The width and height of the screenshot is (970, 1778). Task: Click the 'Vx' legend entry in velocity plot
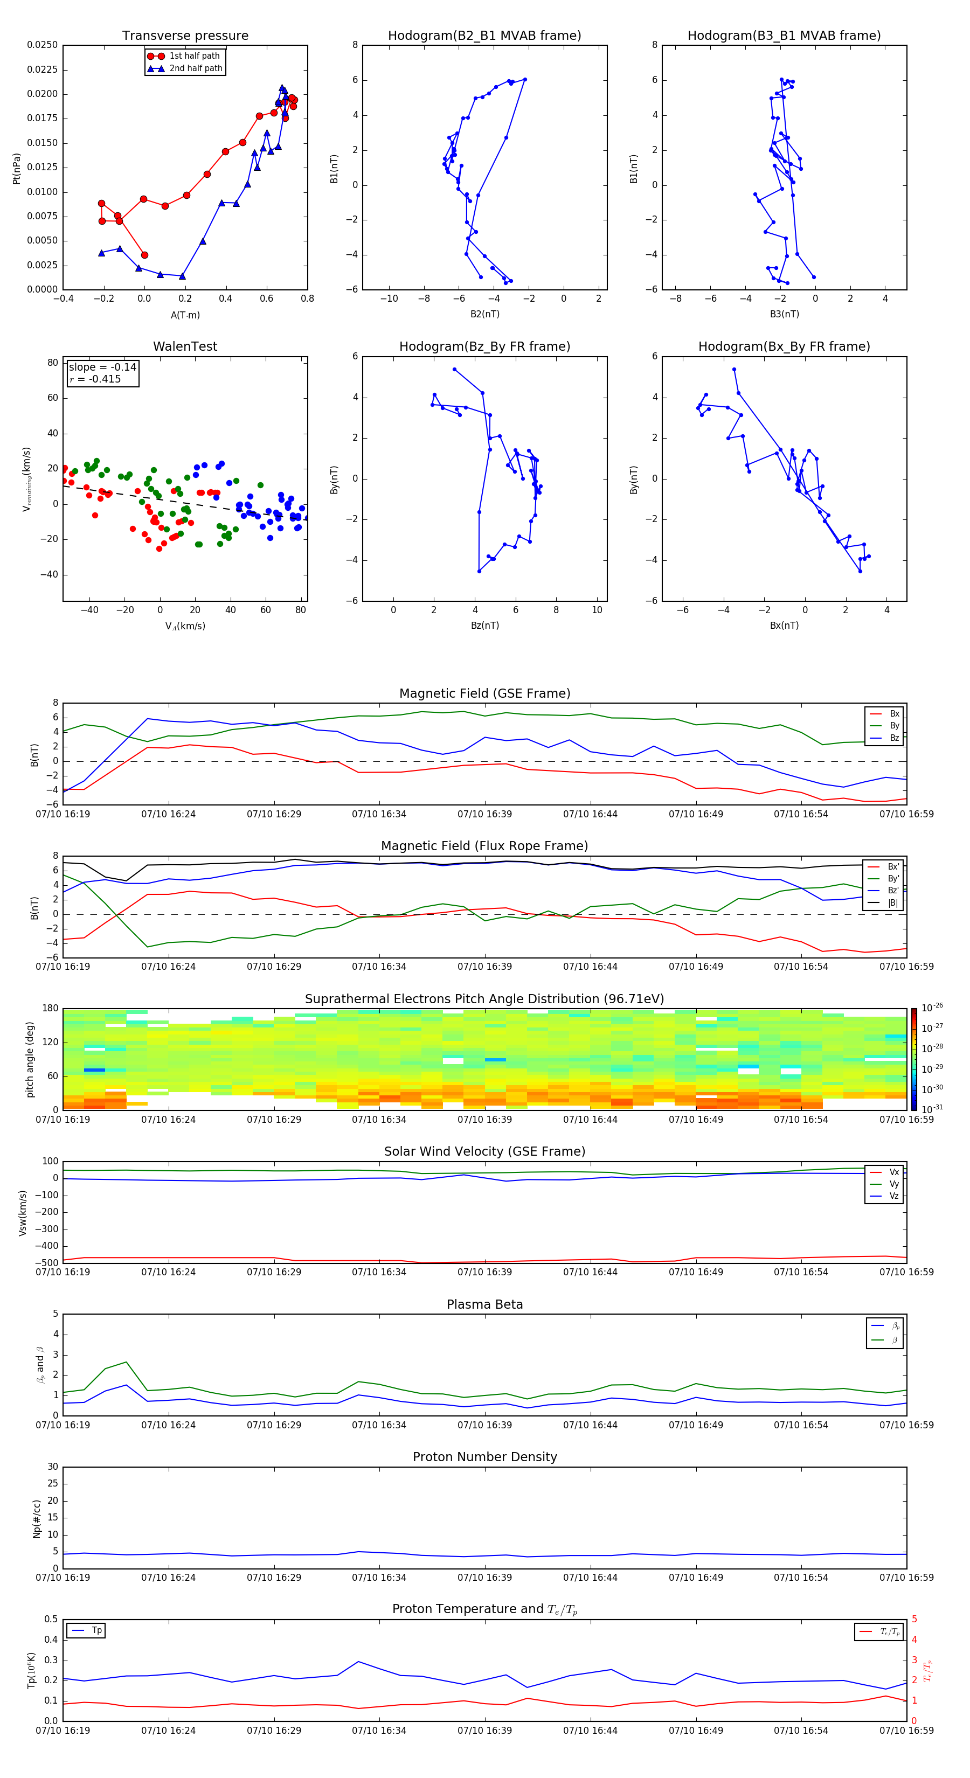885,1172
